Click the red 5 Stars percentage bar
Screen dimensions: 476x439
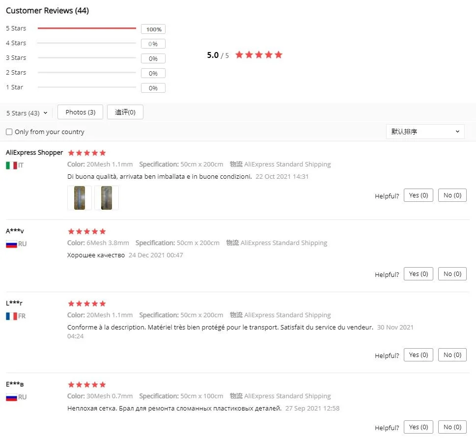[x=87, y=28]
